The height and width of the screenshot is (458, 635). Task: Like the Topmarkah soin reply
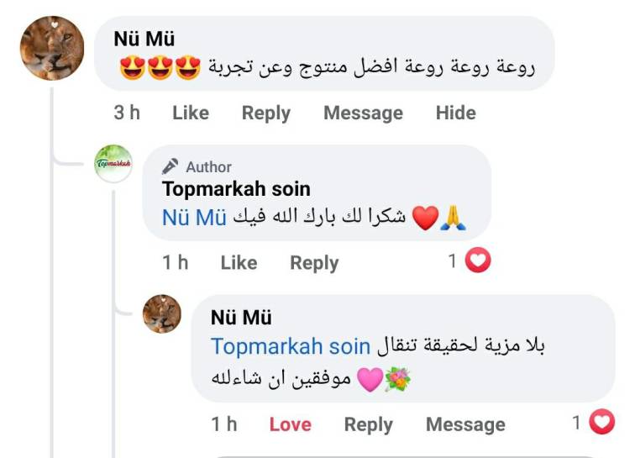tap(239, 262)
